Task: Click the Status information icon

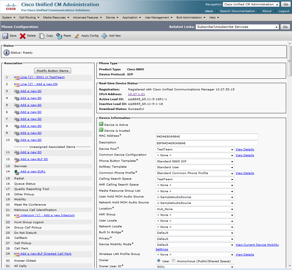Action: click(6, 52)
